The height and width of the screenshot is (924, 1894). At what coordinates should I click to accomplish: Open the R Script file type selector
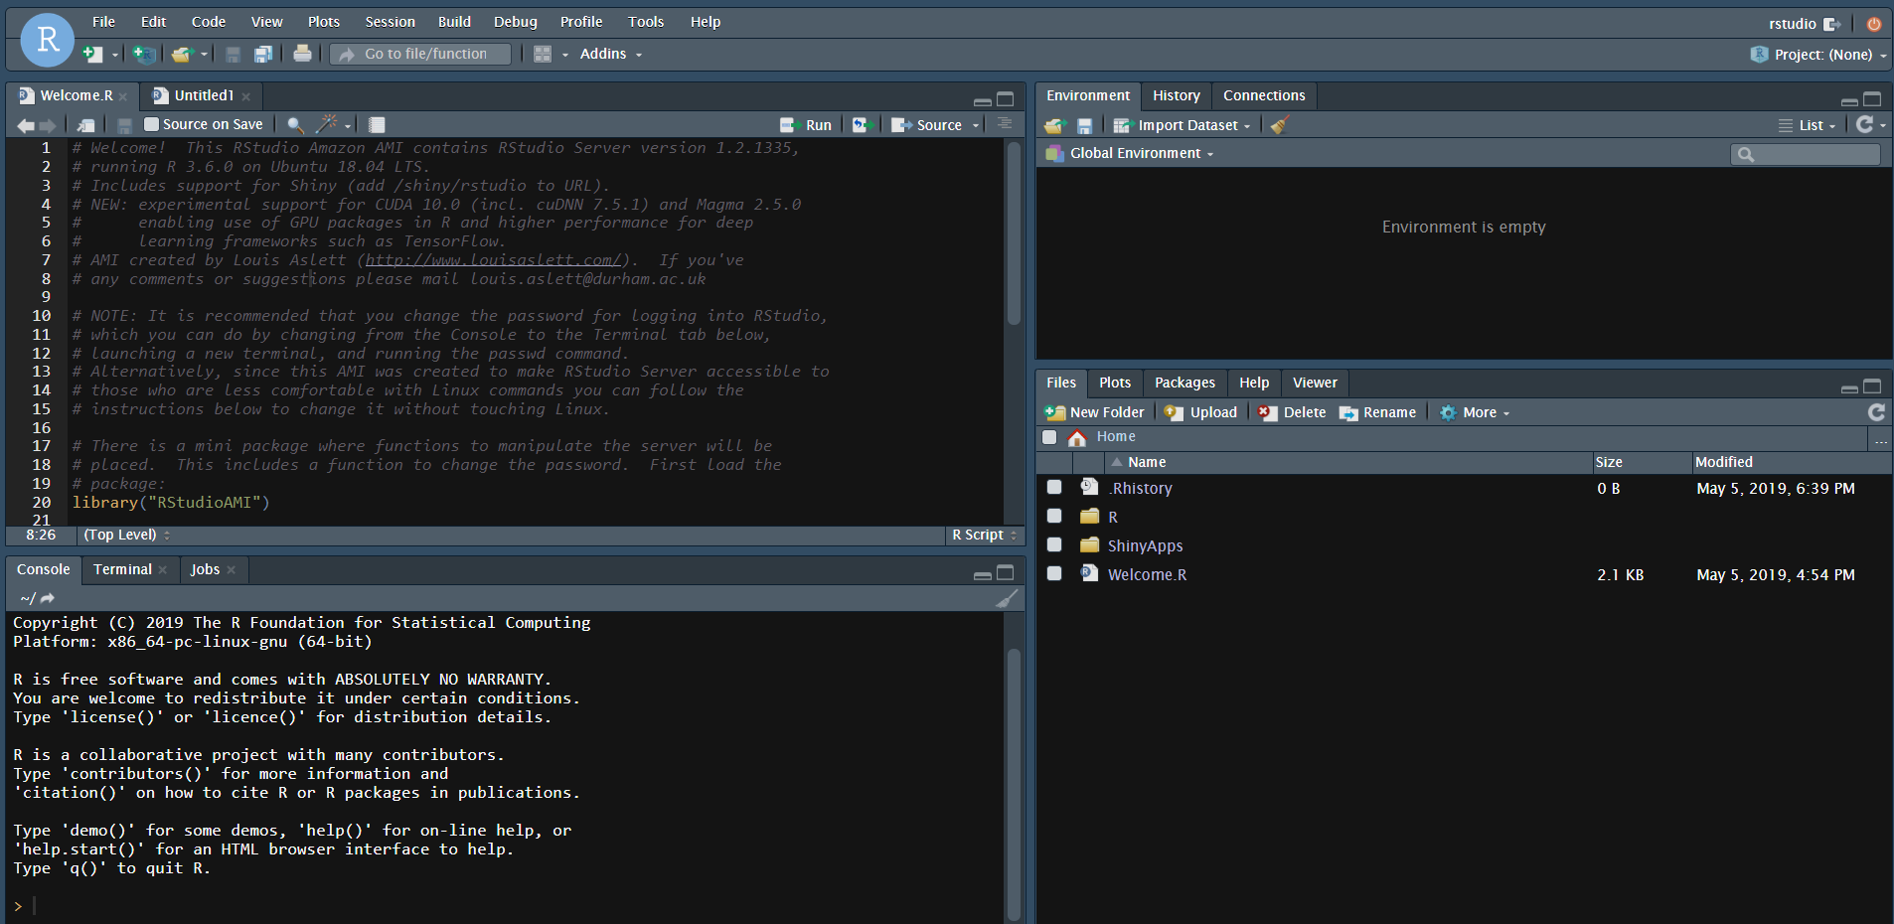click(984, 535)
